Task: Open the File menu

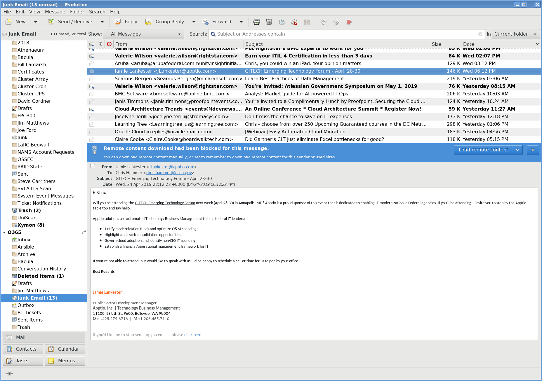Action: 7,12
